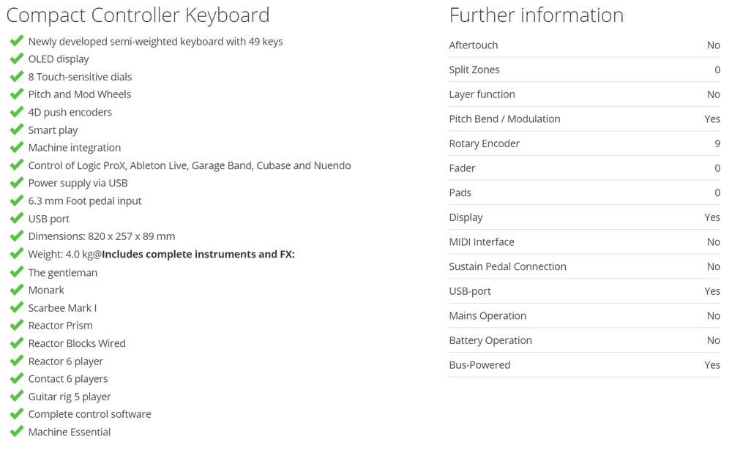The height and width of the screenshot is (450, 732).
Task: Click the Dimensions 820 x 257 x 89 mm line
Action: (102, 236)
